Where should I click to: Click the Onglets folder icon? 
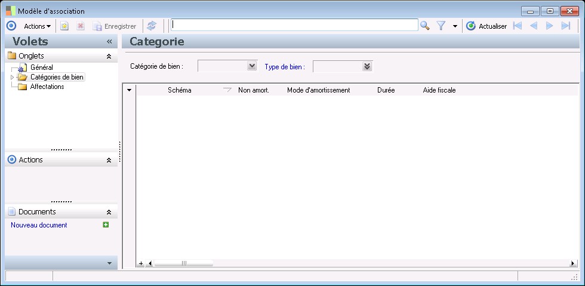(x=12, y=56)
